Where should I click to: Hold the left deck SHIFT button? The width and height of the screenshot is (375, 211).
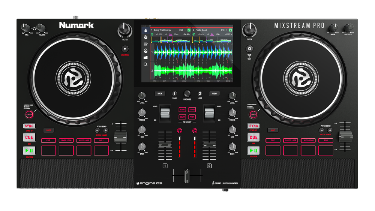[49, 130]
